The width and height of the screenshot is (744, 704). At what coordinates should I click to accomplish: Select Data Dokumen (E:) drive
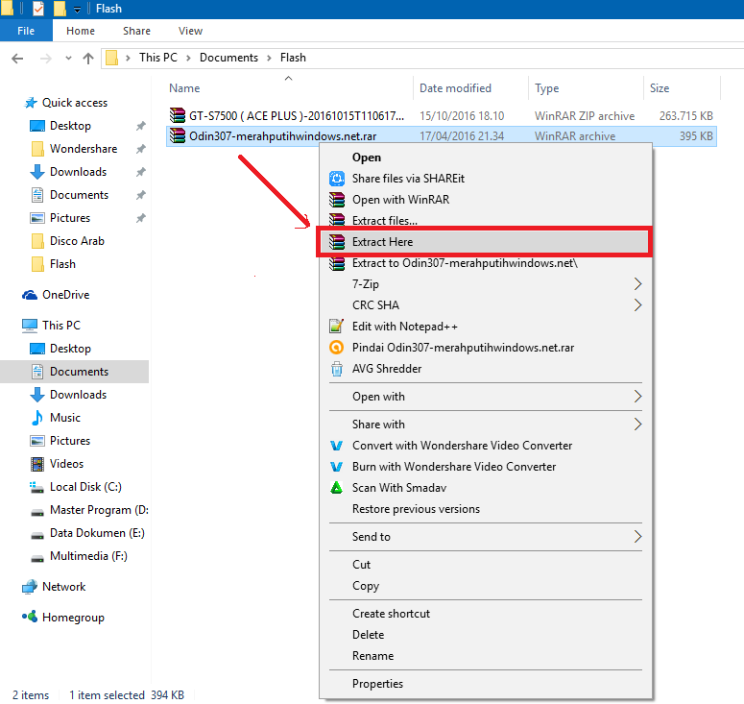pyautogui.click(x=97, y=533)
